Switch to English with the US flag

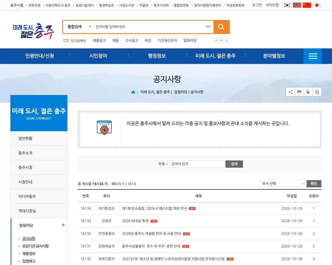(x=297, y=5)
